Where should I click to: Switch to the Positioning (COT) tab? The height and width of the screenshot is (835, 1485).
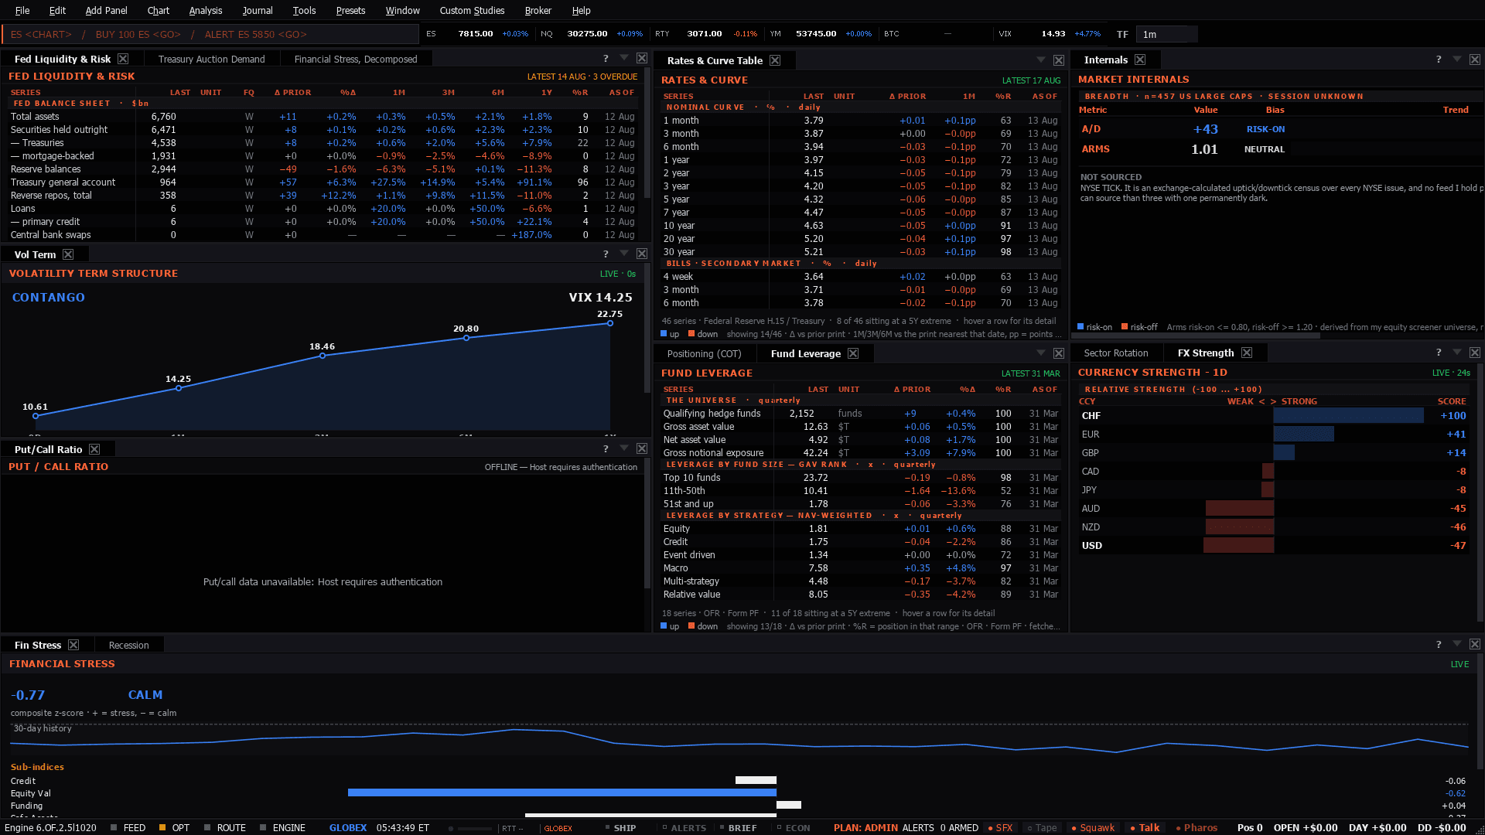704,353
